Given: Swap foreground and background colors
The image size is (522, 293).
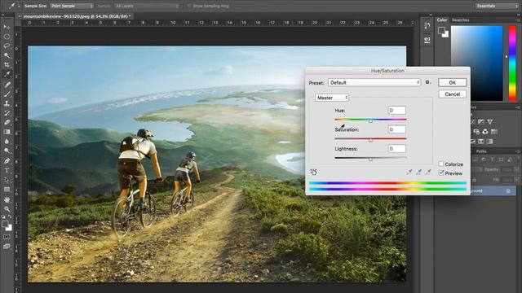Looking at the screenshot, I should click(x=10, y=217).
